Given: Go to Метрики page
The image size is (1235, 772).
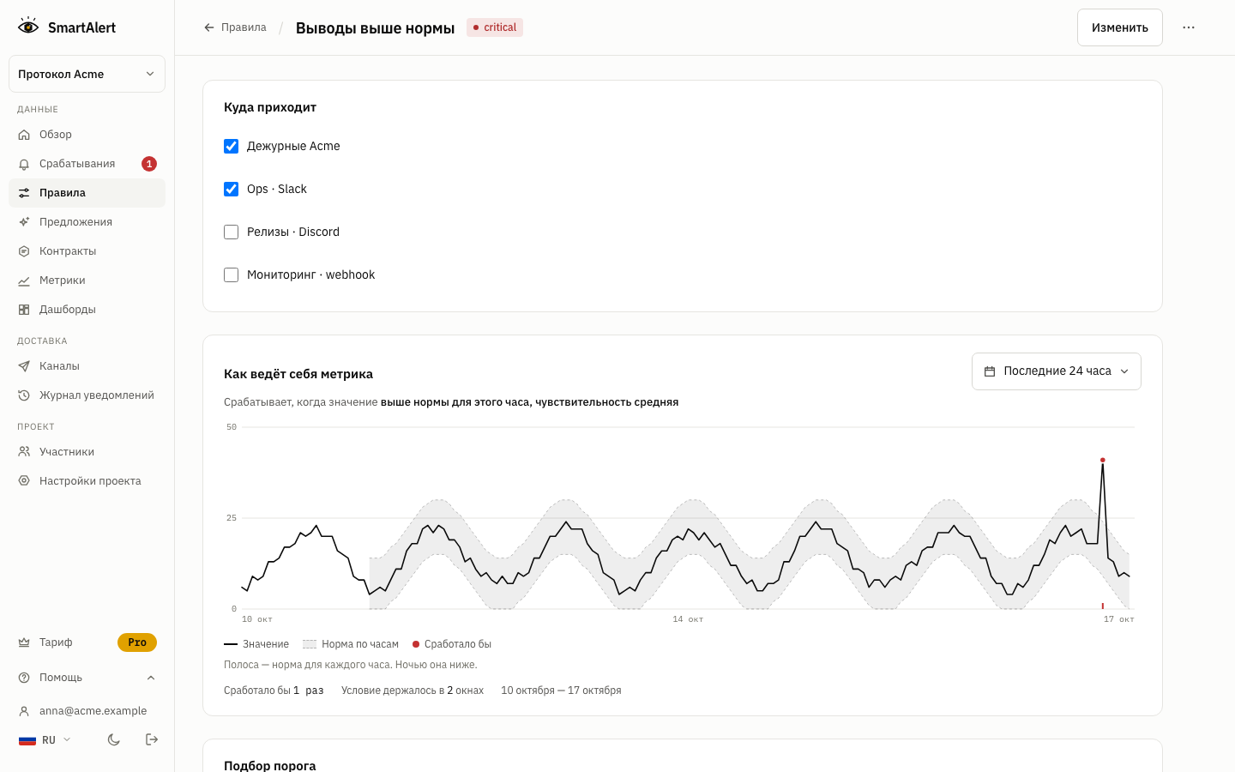Looking at the screenshot, I should (87, 280).
